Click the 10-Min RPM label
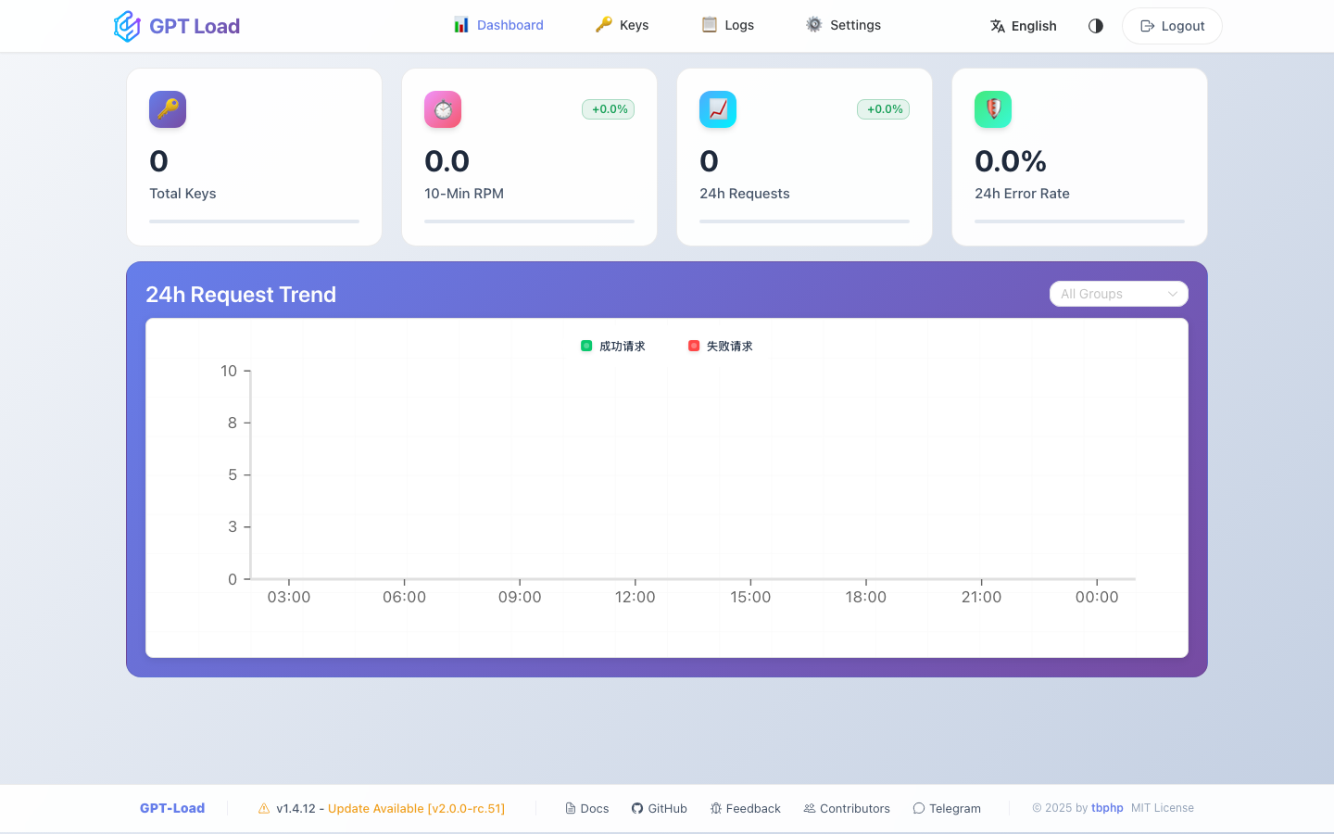 click(464, 194)
